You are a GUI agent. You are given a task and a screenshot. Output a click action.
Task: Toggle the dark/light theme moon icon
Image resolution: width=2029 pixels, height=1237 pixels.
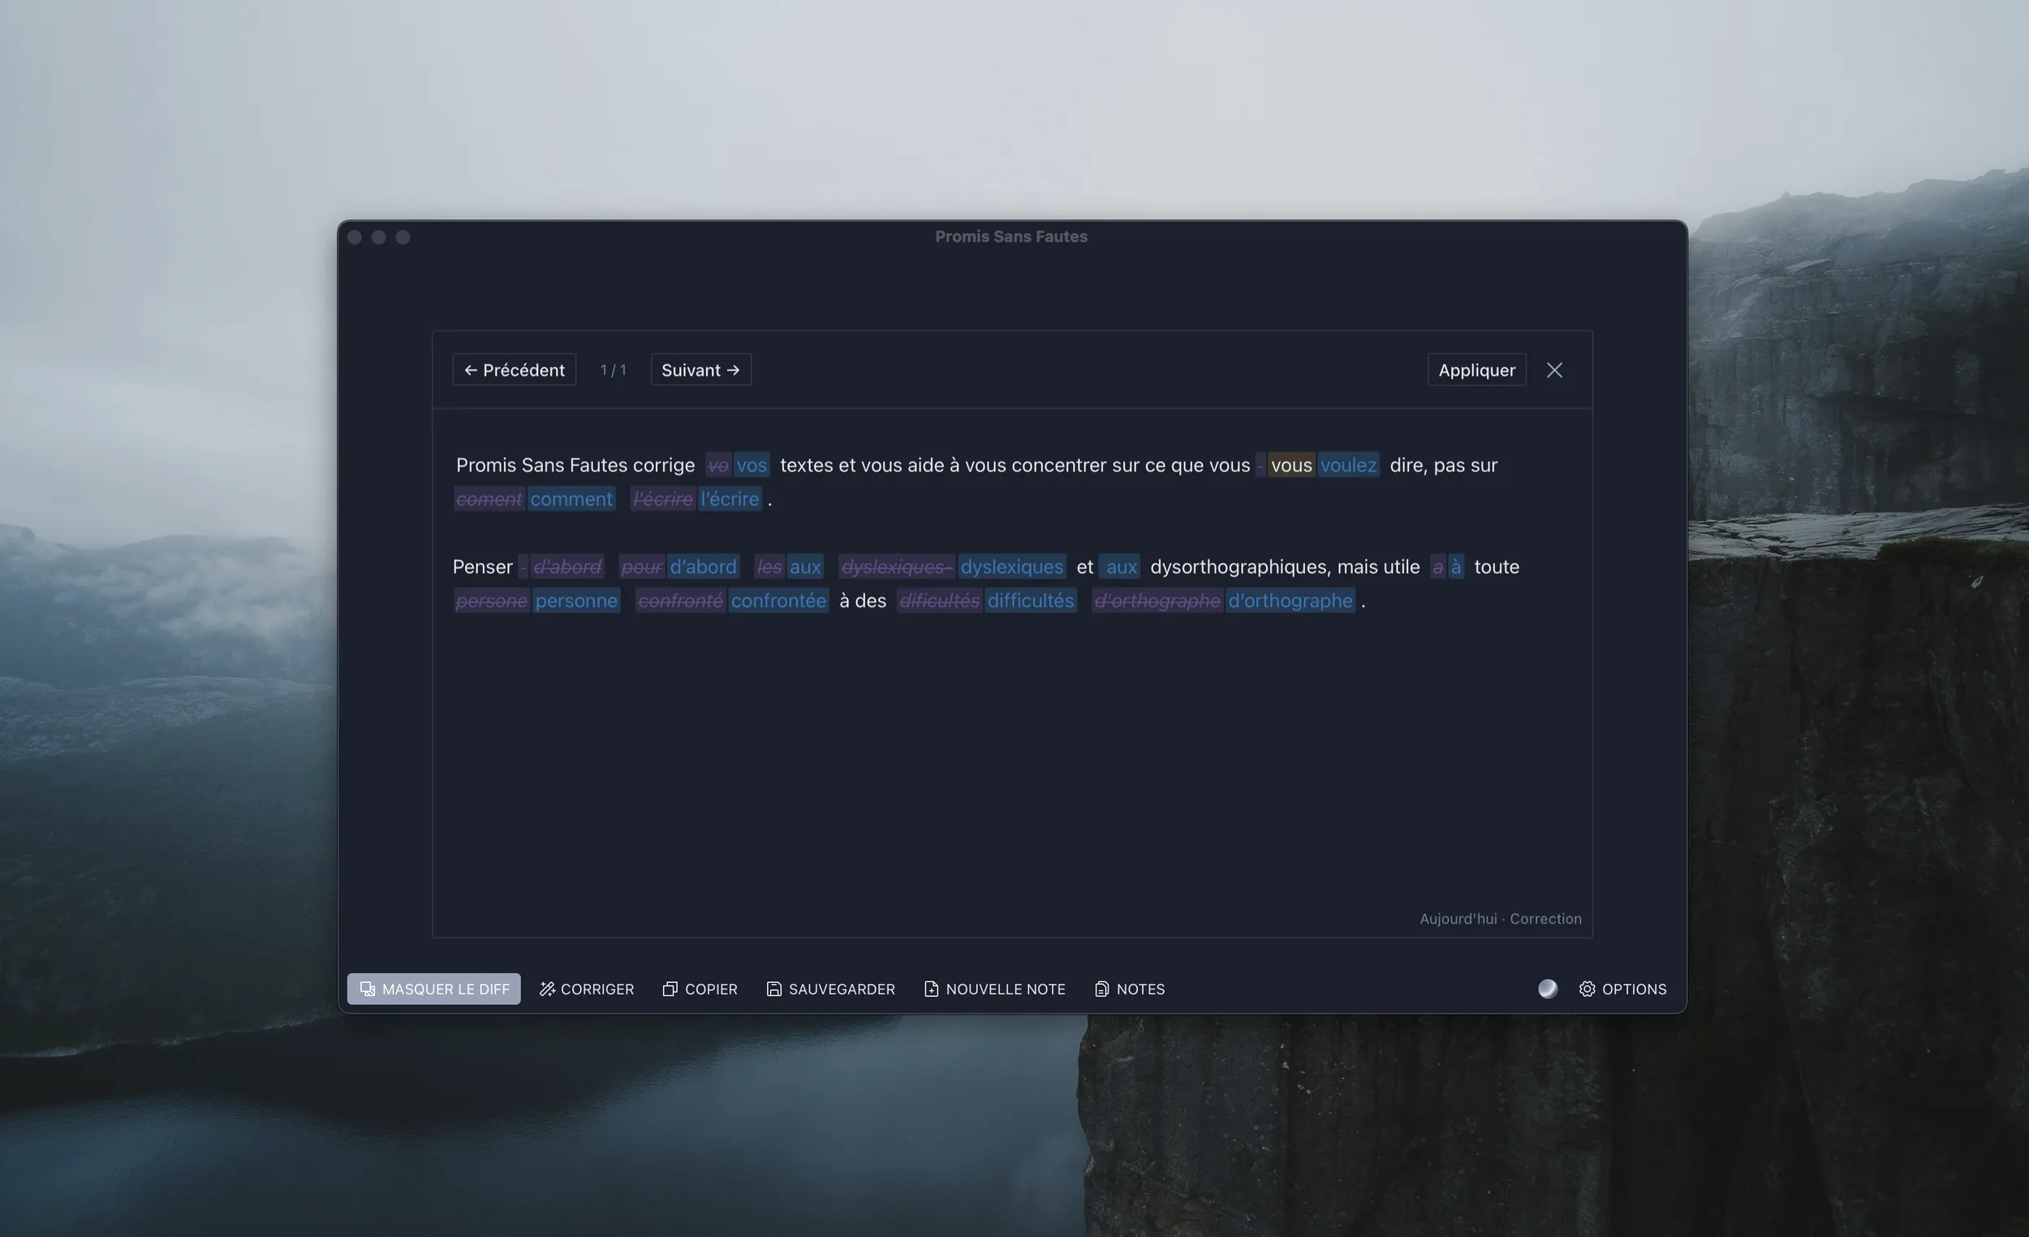pos(1547,989)
